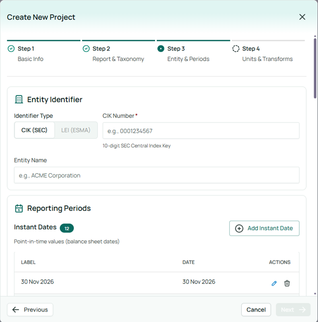
Task: Click the Step 4 dashed circle icon
Action: tap(236, 49)
